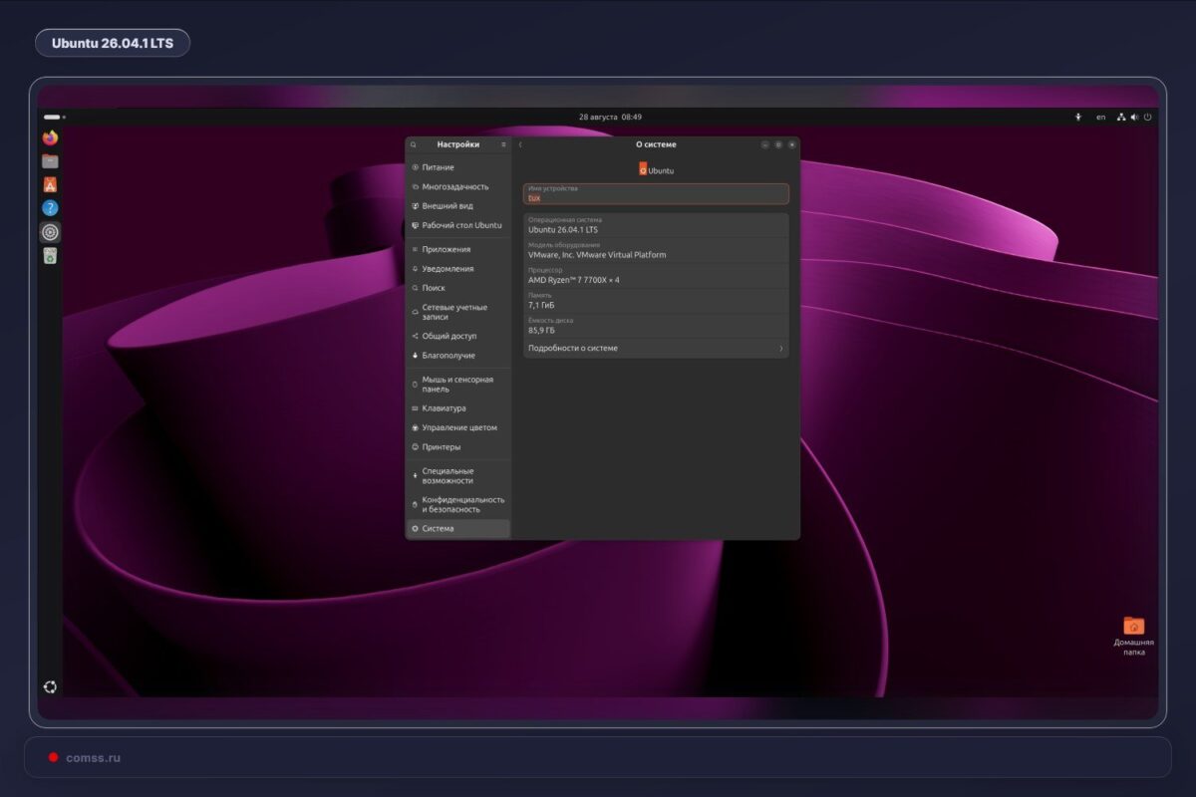Screen dimensions: 1196x797
Task: Click the Activities pill in top-left corner
Action: [54, 117]
